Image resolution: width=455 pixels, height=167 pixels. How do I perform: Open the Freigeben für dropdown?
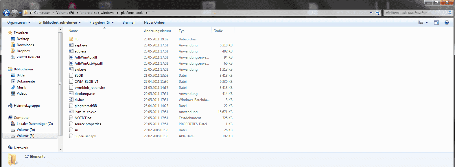point(102,22)
